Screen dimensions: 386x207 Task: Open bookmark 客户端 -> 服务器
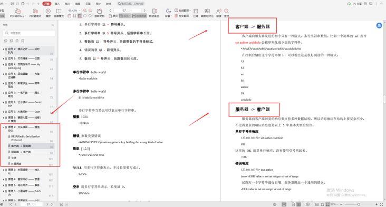point(21,146)
